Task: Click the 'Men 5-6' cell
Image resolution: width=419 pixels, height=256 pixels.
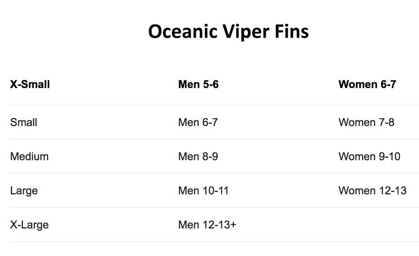Action: click(x=198, y=84)
